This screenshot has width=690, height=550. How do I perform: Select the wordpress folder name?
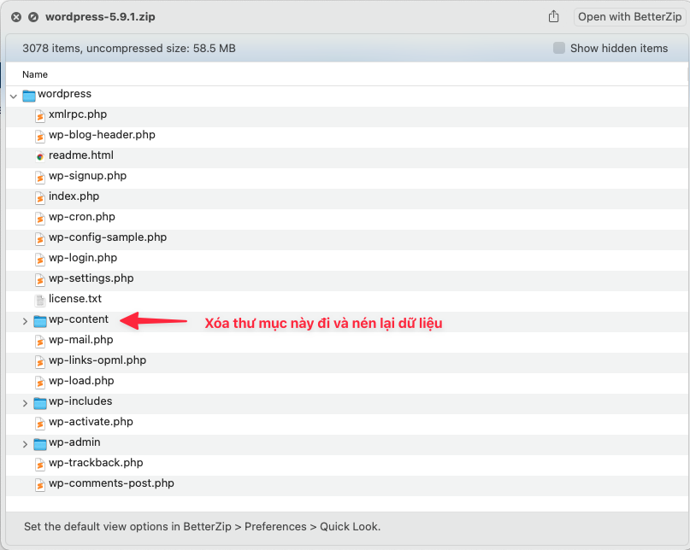pyautogui.click(x=65, y=94)
